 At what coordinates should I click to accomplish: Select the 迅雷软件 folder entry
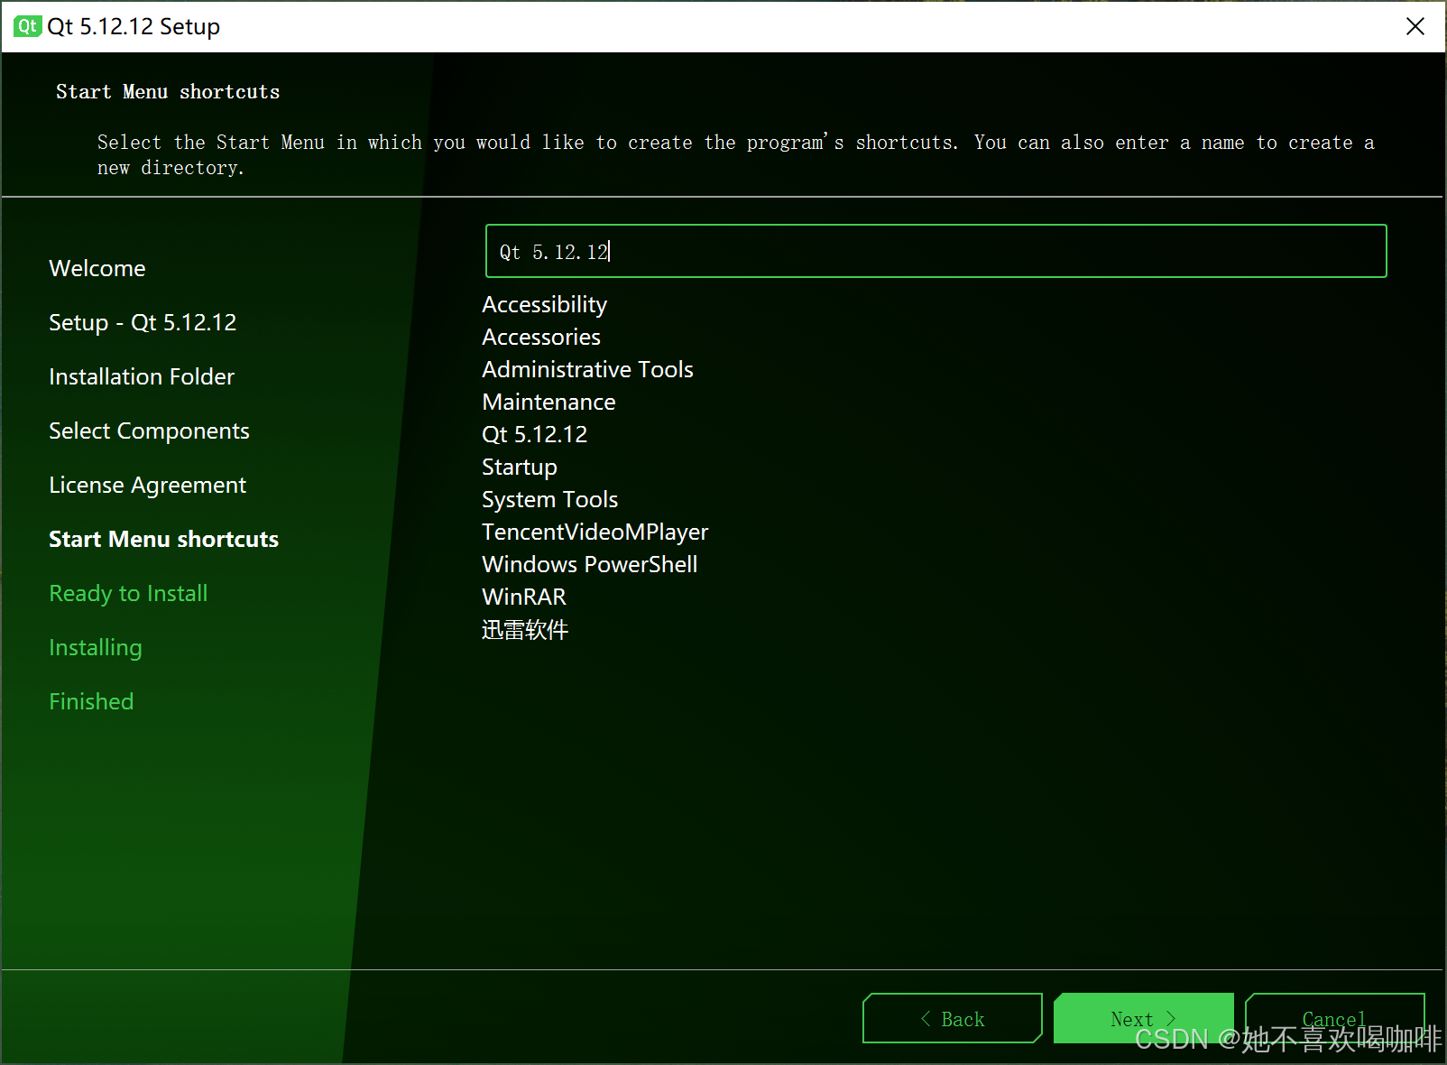[525, 629]
